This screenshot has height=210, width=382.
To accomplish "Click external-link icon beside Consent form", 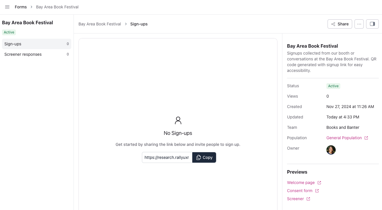I will click(317, 191).
